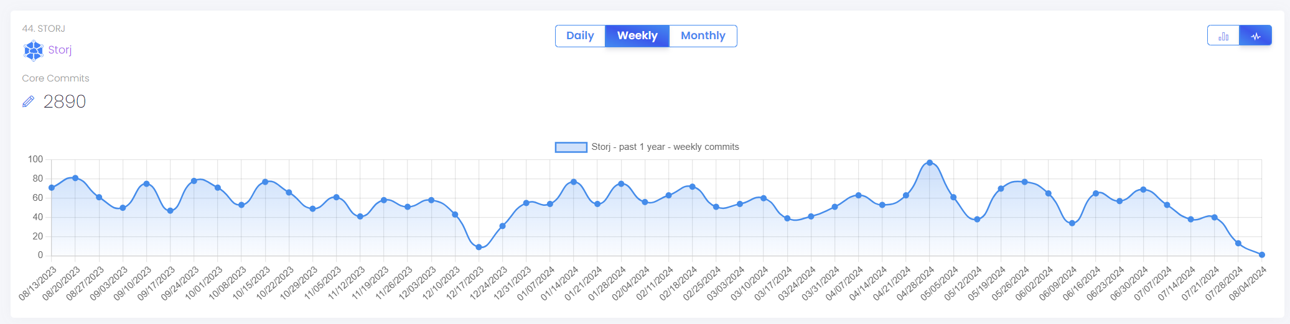
Task: Click the 12/10/2023 x-axis date label
Action: click(441, 284)
